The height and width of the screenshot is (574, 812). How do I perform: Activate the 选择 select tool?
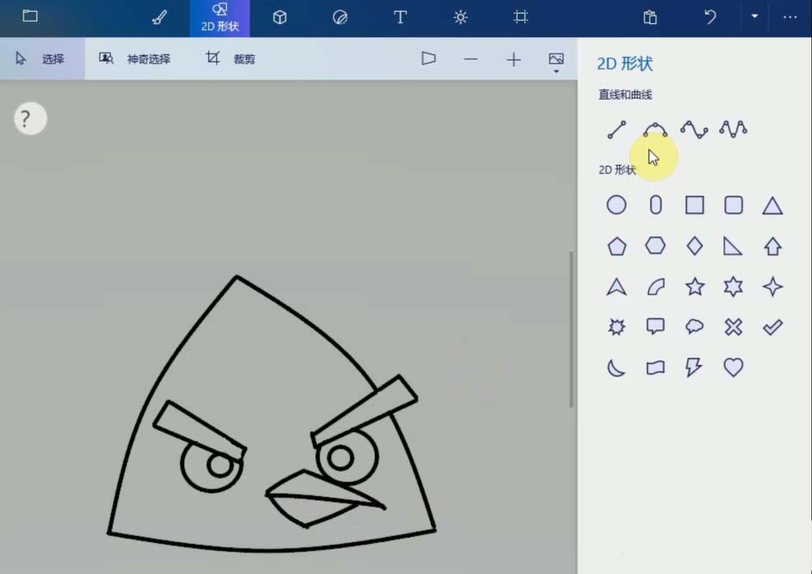point(40,59)
